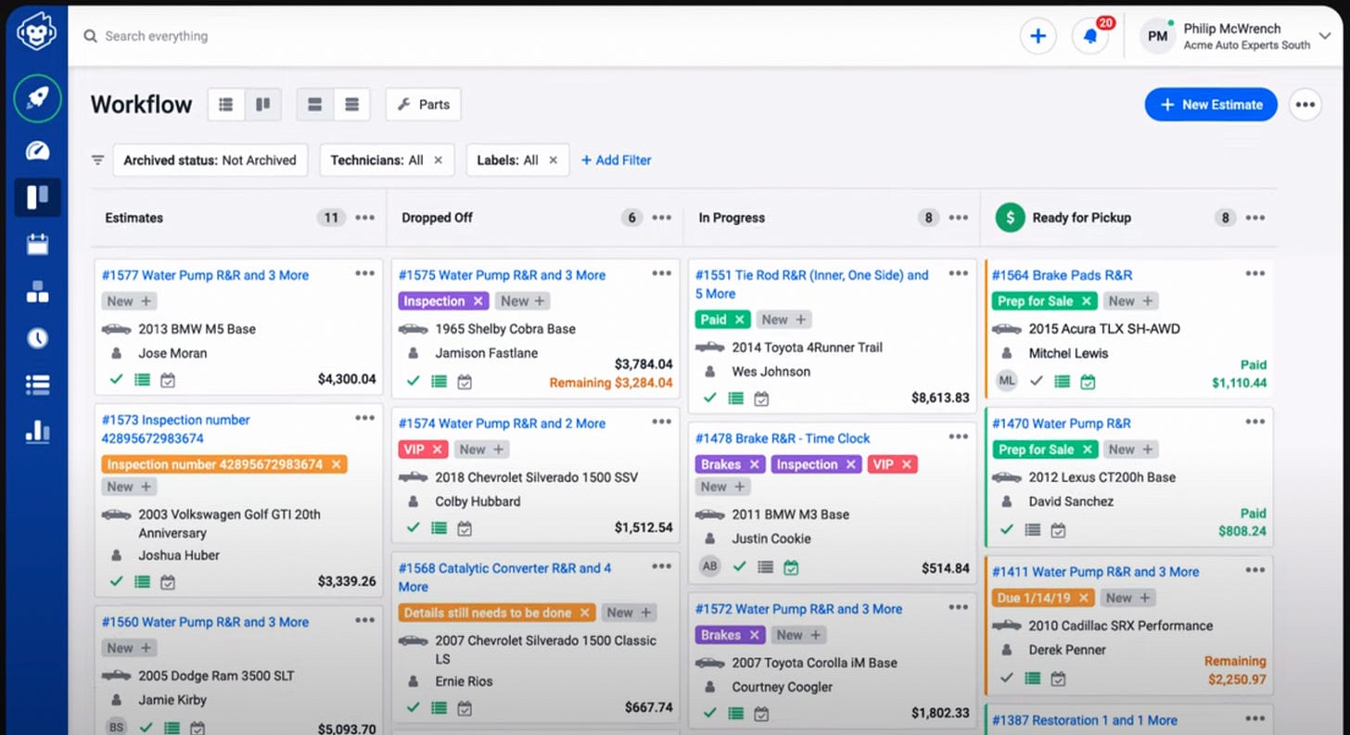This screenshot has height=735, width=1350.
Task: Open the reports bar chart sidebar icon
Action: 37,431
